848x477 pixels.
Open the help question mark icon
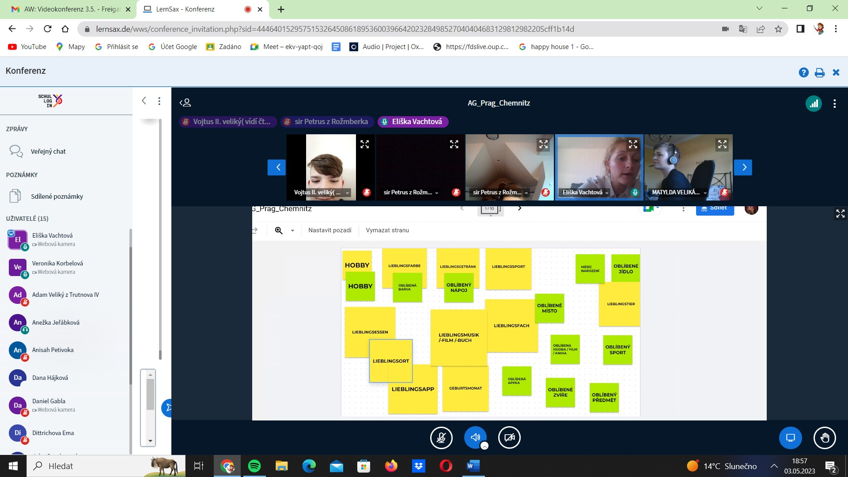pyautogui.click(x=803, y=72)
